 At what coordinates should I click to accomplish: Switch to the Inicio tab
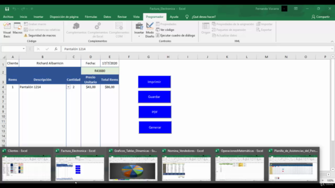[23, 17]
